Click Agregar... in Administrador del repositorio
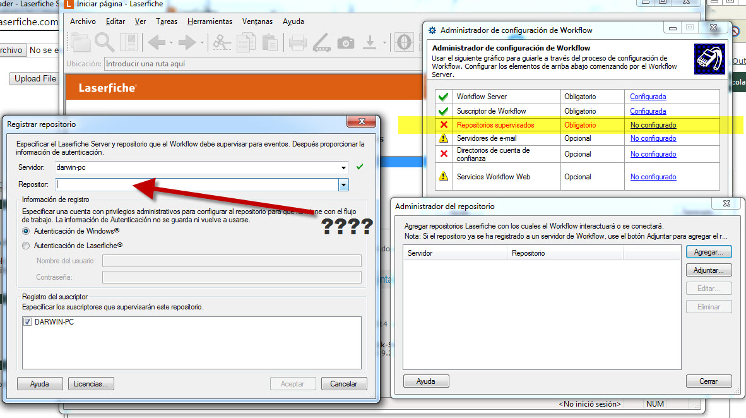 pyautogui.click(x=708, y=252)
